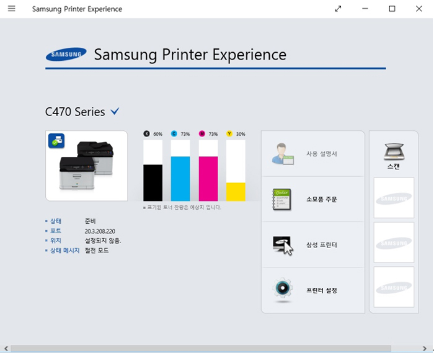Select the second Samsung placeholder tile
Viewport: 434px width, 353px height.
pyautogui.click(x=394, y=243)
